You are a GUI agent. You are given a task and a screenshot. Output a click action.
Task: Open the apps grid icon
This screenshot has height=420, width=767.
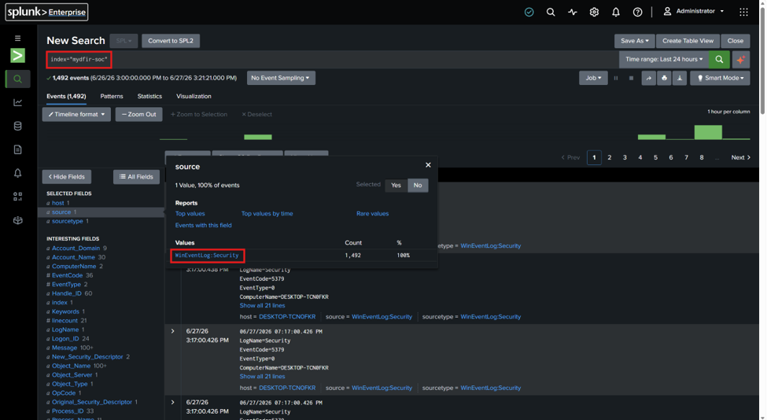click(x=743, y=13)
